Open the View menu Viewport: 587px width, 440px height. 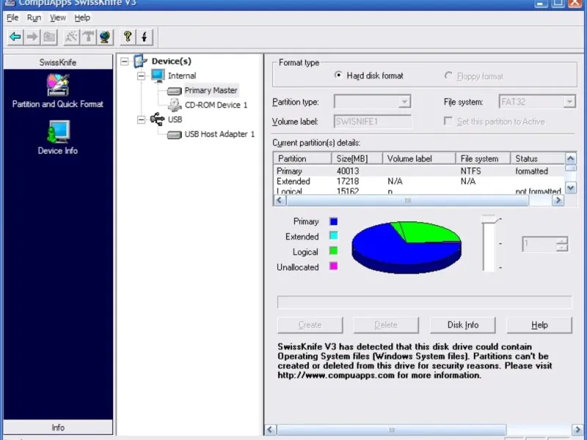coord(57,18)
